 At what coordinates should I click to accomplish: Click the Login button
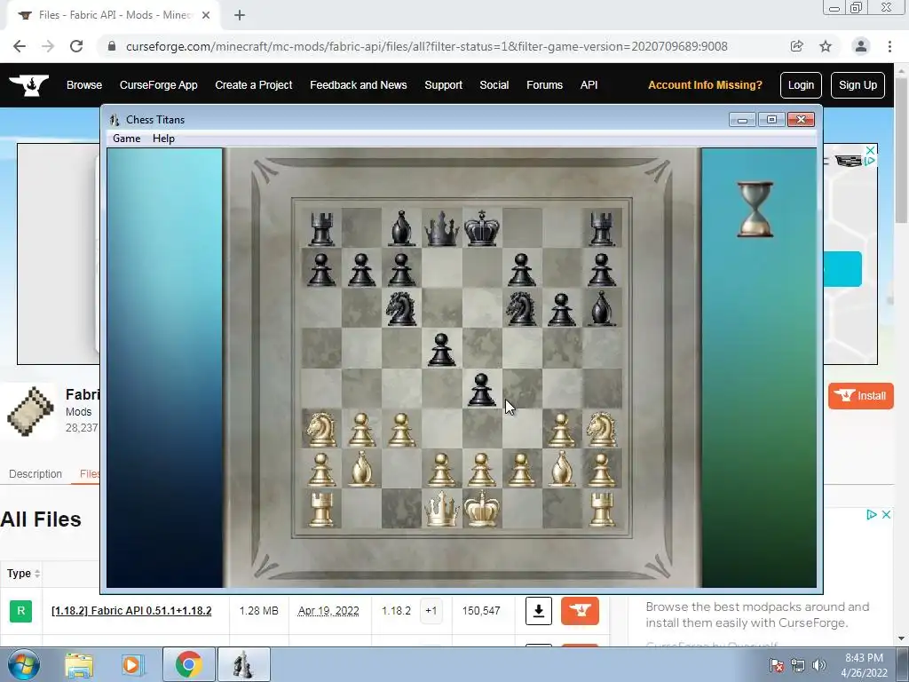tap(801, 85)
